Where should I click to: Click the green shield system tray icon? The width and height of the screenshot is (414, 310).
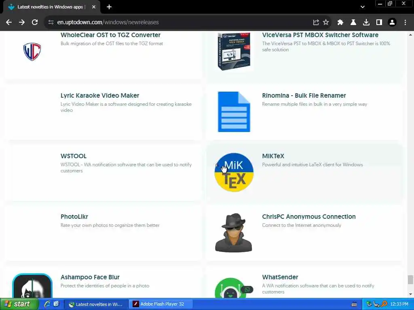[369, 304]
